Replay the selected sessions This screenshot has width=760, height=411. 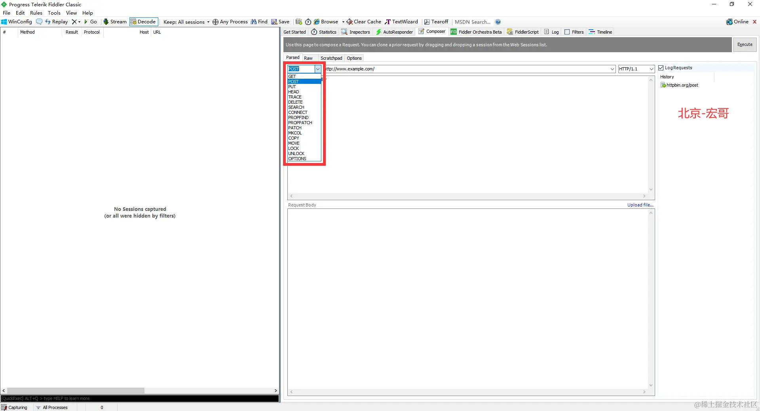(56, 22)
